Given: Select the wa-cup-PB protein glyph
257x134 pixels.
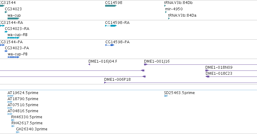Looking at the screenshot, I should tap(14, 57).
